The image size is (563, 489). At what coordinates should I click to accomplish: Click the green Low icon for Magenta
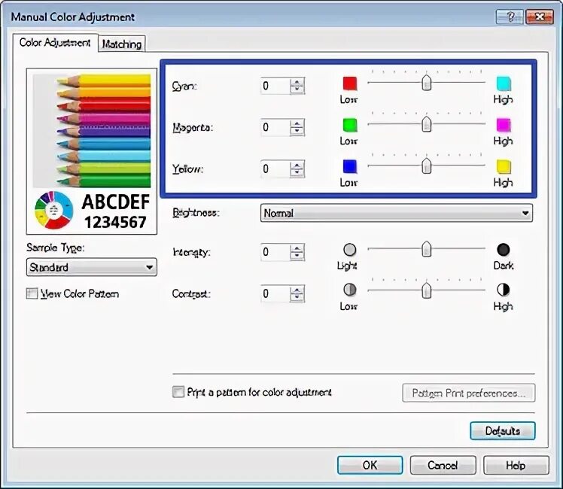[350, 125]
